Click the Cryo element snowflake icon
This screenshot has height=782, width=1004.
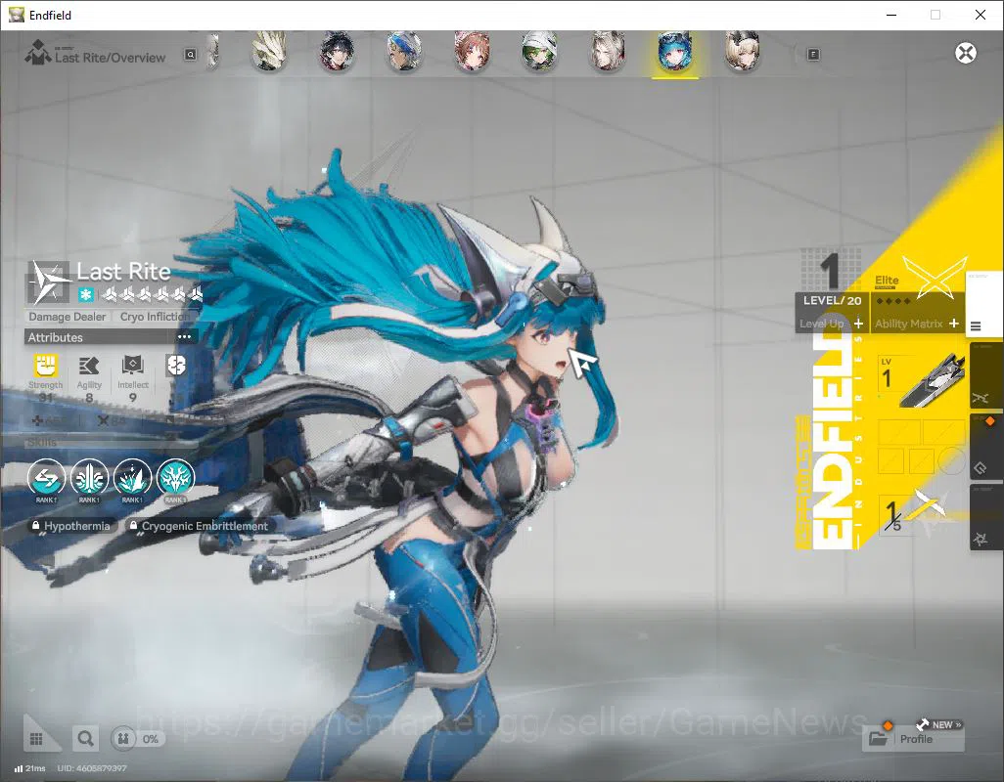(x=86, y=295)
